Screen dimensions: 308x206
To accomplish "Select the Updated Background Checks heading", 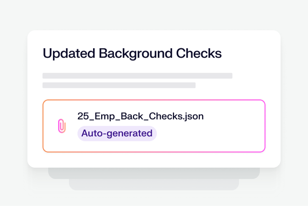I will 132,53.
